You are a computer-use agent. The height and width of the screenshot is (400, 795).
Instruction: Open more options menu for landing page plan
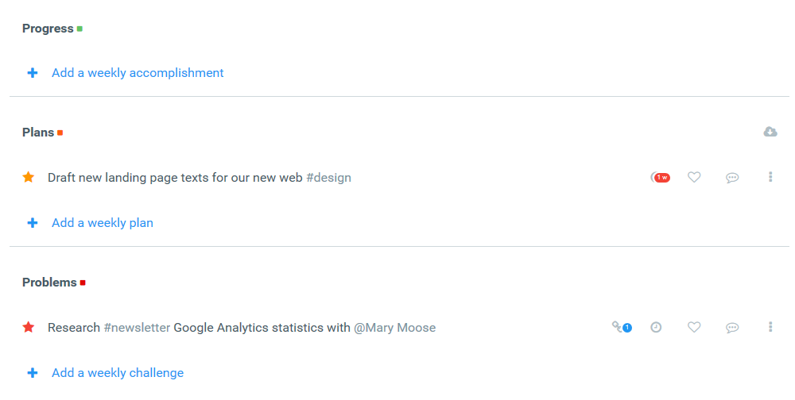[x=770, y=177]
